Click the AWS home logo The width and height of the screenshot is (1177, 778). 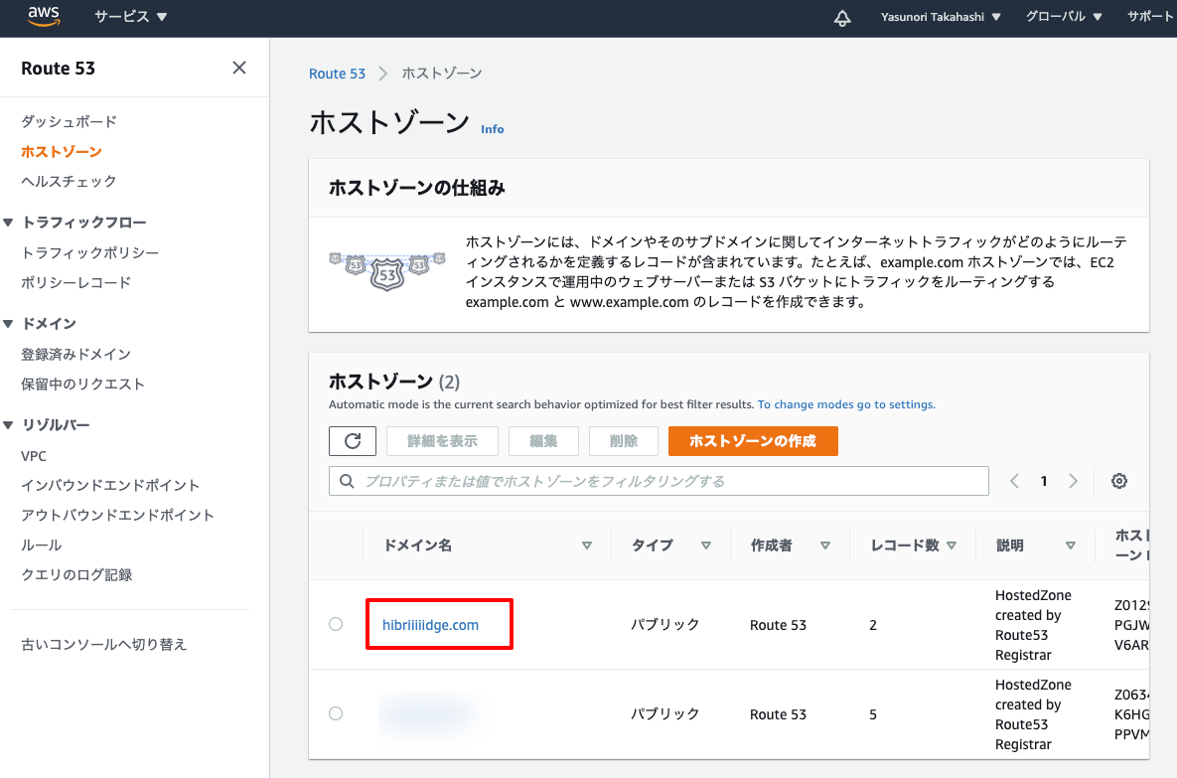coord(42,16)
